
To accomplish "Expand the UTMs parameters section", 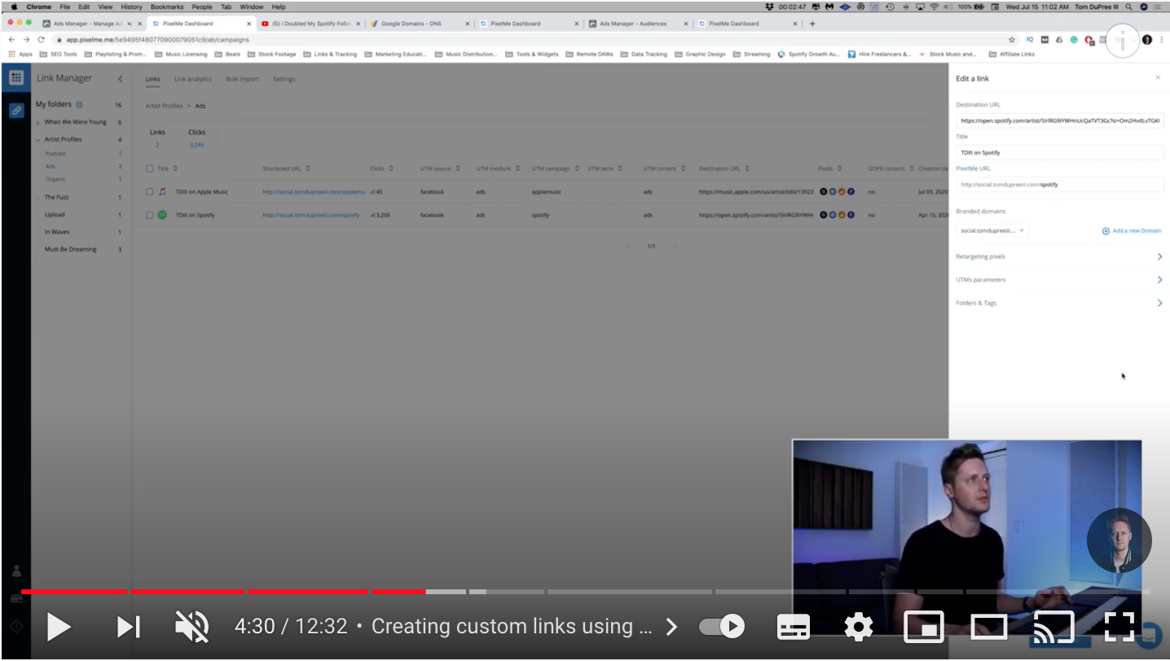I will click(x=1059, y=280).
